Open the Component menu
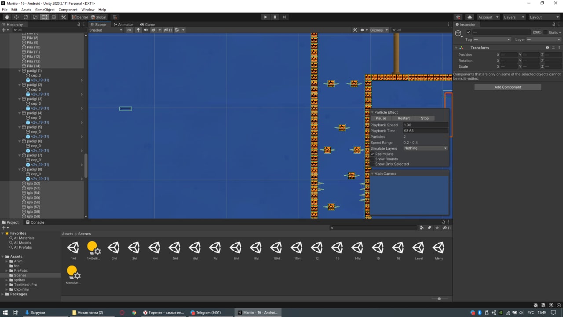563x317 pixels. (68, 9)
